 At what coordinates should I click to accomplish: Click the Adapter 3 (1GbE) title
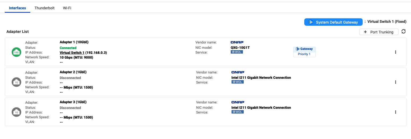click(x=73, y=102)
